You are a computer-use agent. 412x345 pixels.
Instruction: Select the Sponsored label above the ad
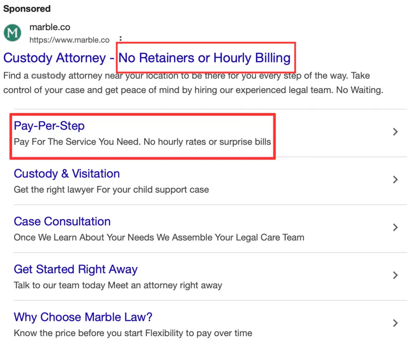coord(27,8)
